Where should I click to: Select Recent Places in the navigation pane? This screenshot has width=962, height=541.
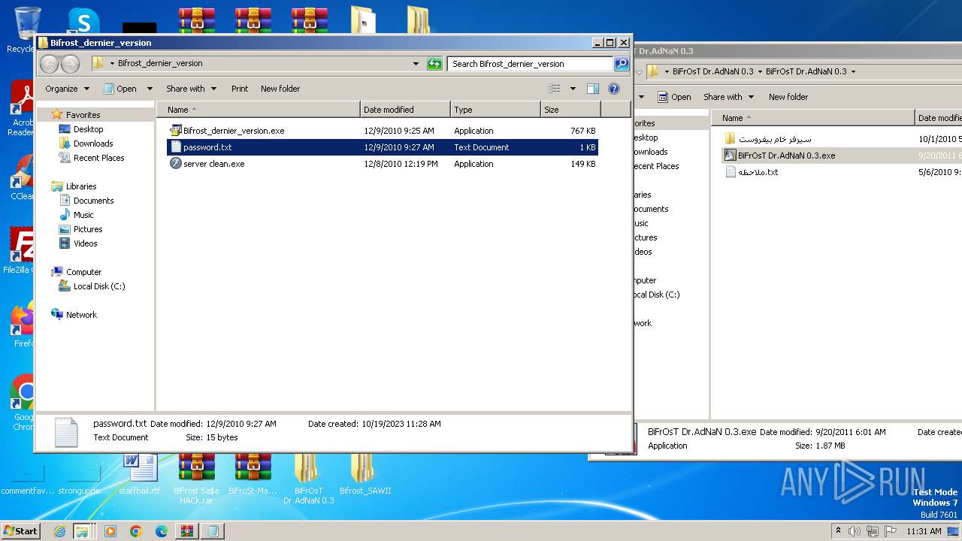pyautogui.click(x=98, y=158)
